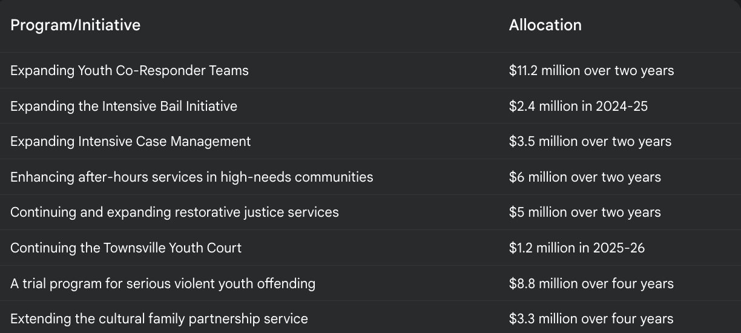
Task: Select the $3.5 million over two years allocation
Action: pyautogui.click(x=590, y=142)
